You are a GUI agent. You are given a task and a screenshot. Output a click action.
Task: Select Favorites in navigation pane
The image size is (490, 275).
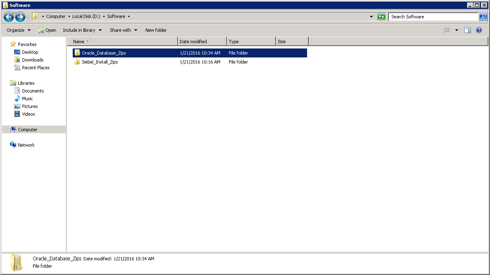(27, 44)
